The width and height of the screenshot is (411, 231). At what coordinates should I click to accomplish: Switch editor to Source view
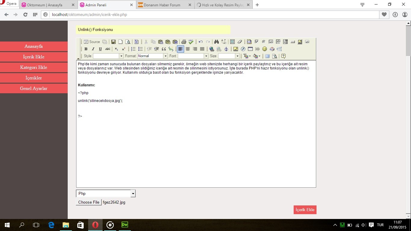(x=92, y=42)
